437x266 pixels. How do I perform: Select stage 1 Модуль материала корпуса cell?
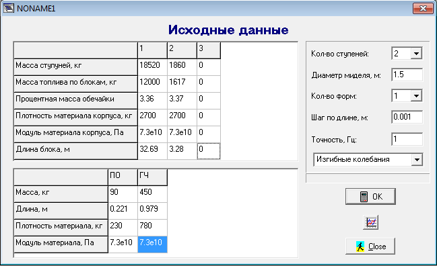152,134
